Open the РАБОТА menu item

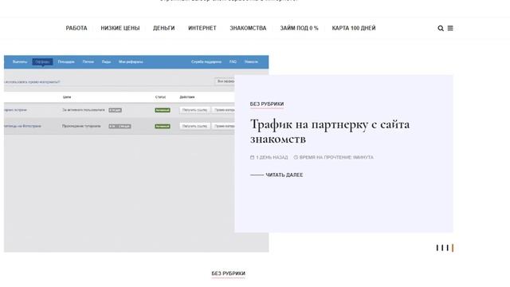tap(76, 29)
